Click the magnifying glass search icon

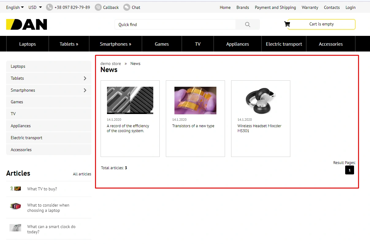tap(247, 25)
